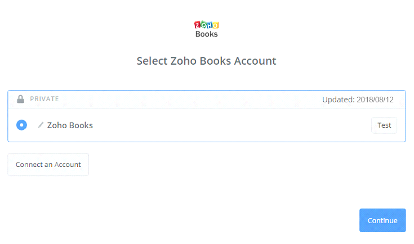Viewport: 414px width, 244px height.
Task: Click Connect an Account button
Action: pos(48,165)
